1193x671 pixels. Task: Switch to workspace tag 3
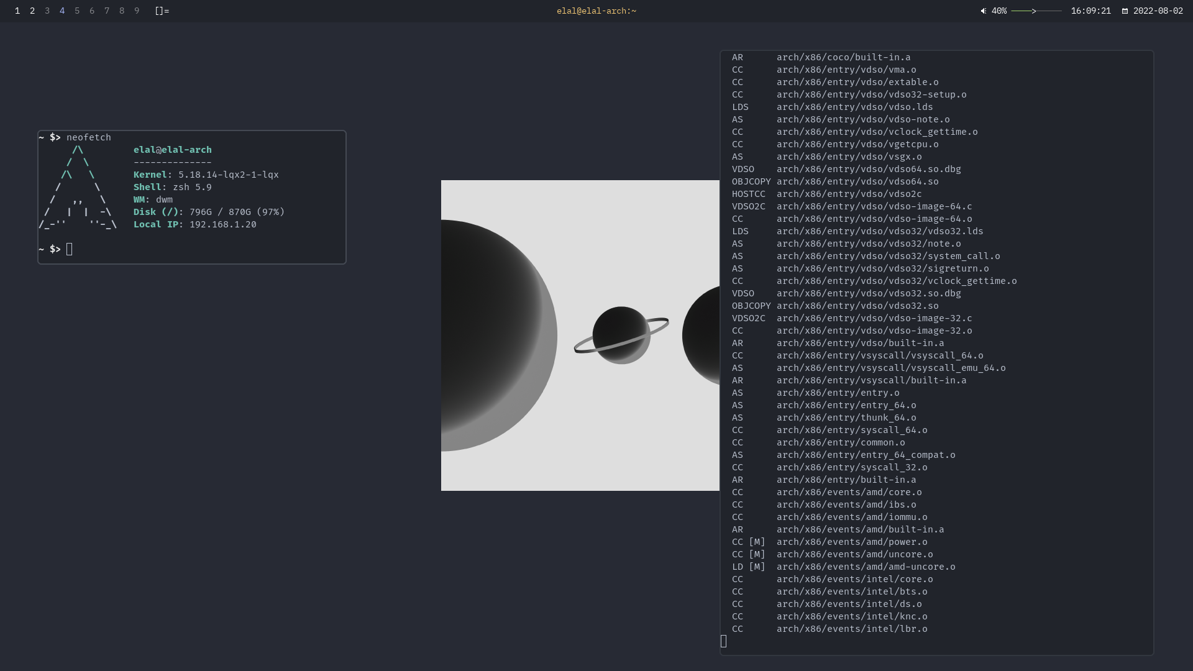pos(47,11)
